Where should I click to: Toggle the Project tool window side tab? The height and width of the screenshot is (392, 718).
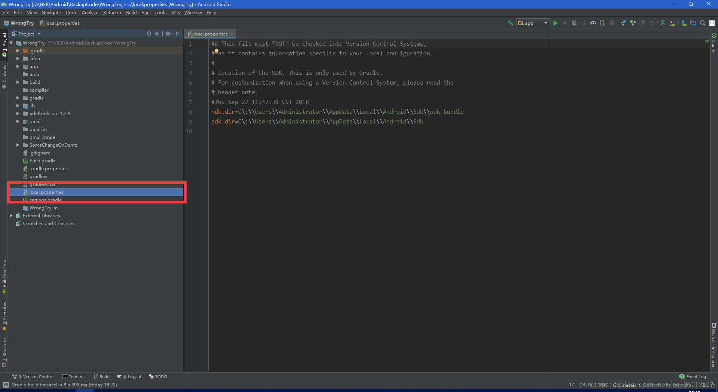click(x=4, y=44)
